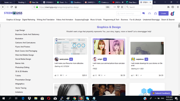Viewport: 180px width, 101px height.
Task: Show hidden system tray icons
Action: (x=156, y=98)
